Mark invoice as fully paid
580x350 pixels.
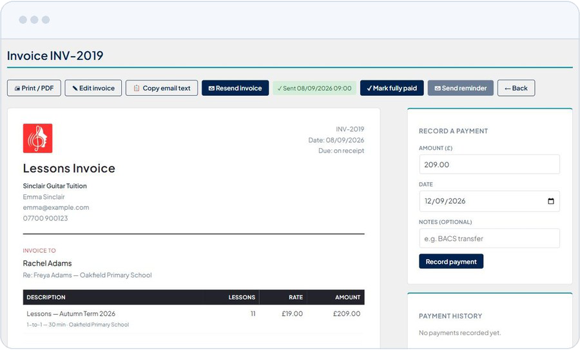point(392,88)
